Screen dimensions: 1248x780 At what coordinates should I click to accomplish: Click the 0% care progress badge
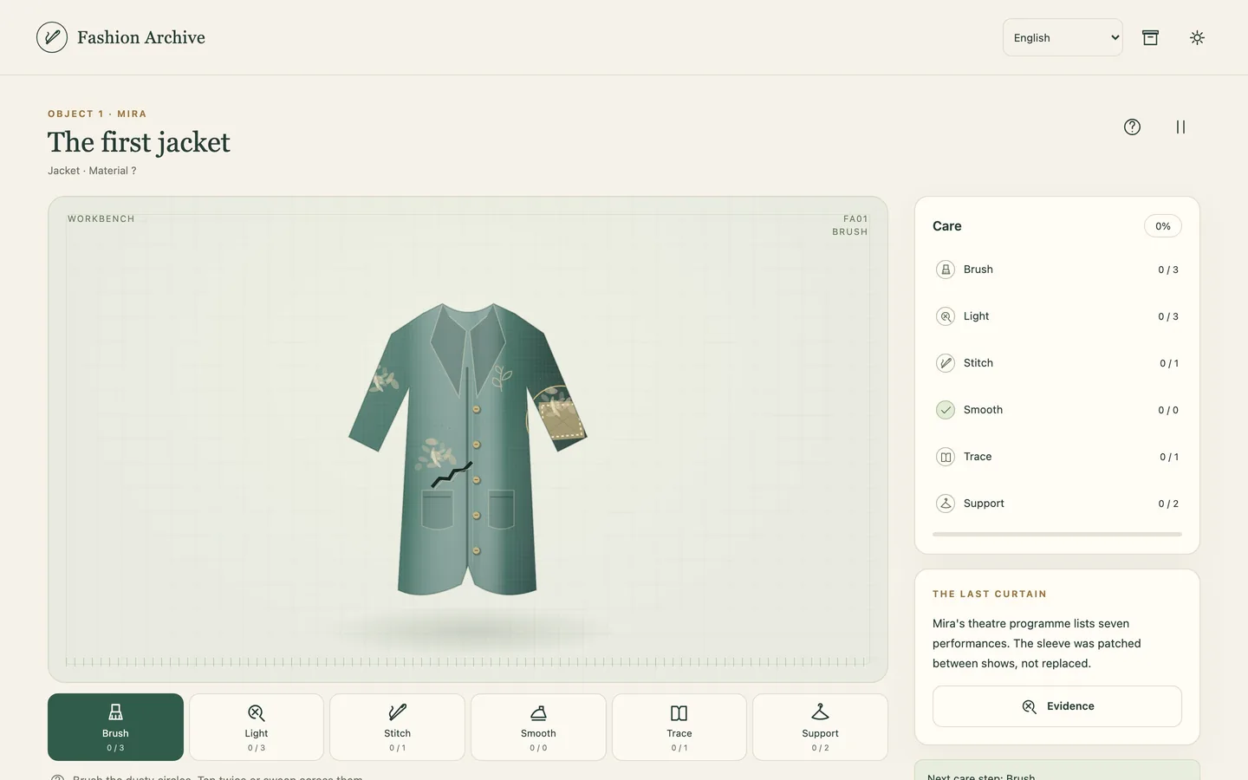1163,226
